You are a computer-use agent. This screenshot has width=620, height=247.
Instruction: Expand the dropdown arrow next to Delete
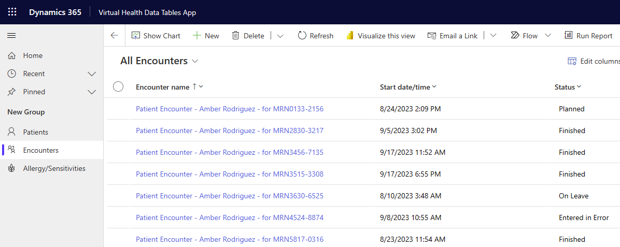[x=280, y=36]
